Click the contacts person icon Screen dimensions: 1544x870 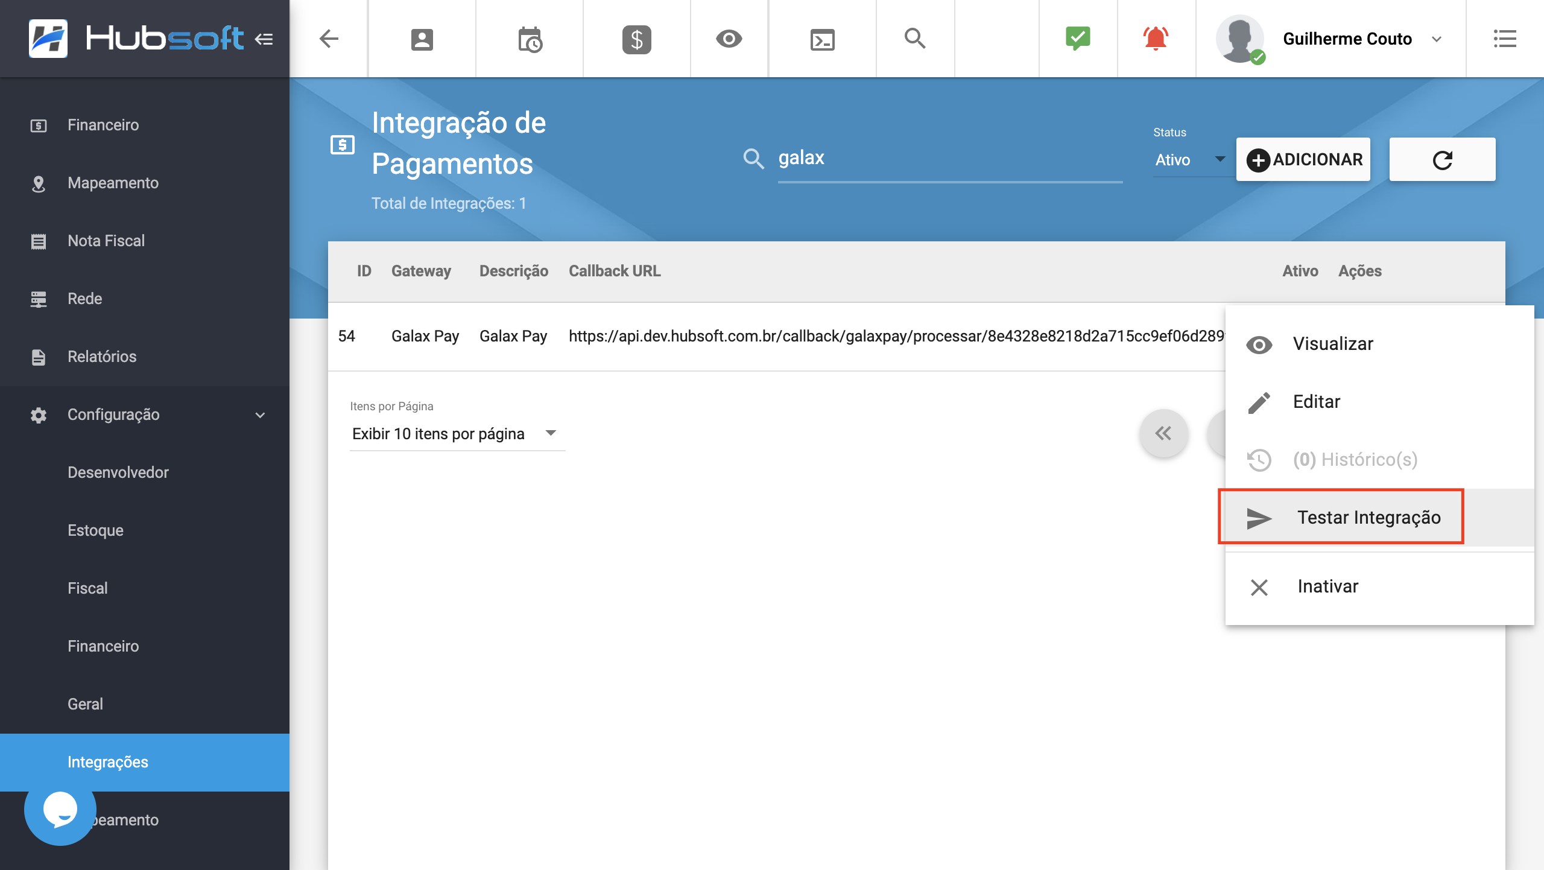pos(422,39)
